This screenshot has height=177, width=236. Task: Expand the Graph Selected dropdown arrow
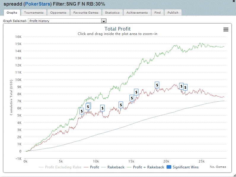[x=104, y=21]
